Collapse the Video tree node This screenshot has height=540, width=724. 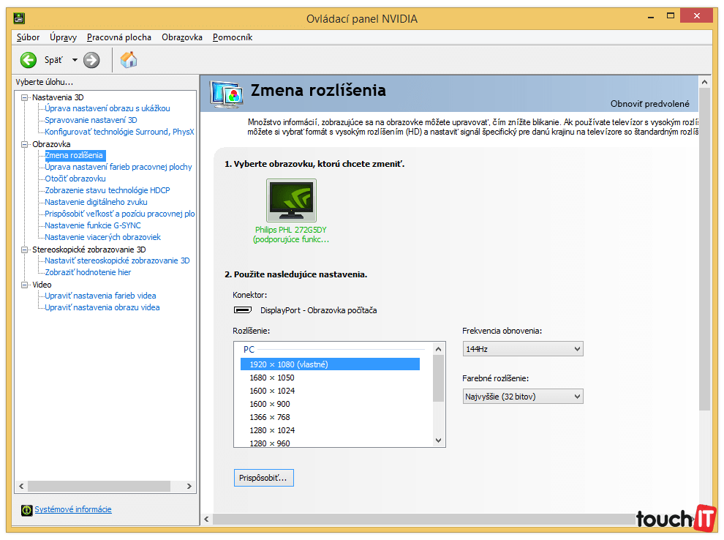point(25,285)
